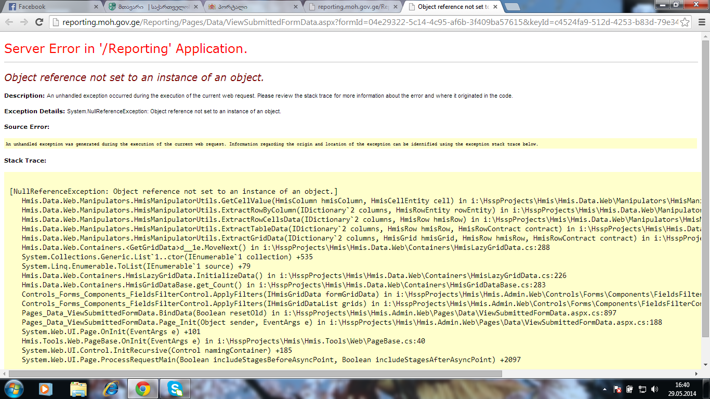Click the Windows Start button

coord(14,389)
